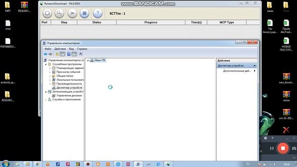Open ResearchDownload settings gear button
This screenshot has height=167, width=297.
tap(47, 13)
